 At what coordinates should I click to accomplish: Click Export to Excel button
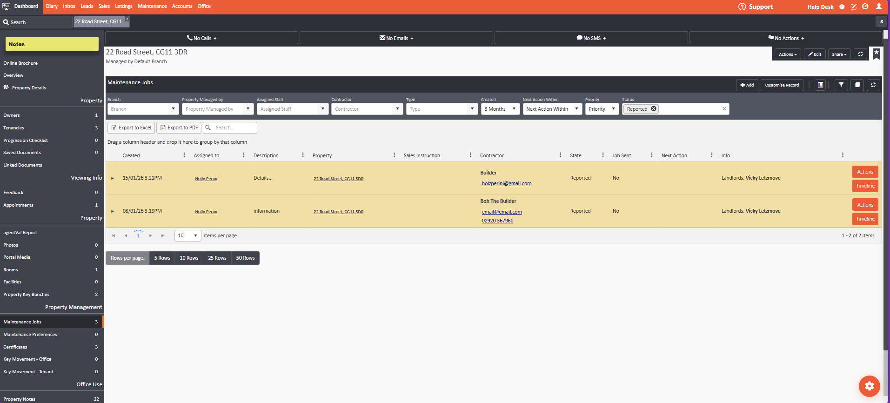(131, 128)
